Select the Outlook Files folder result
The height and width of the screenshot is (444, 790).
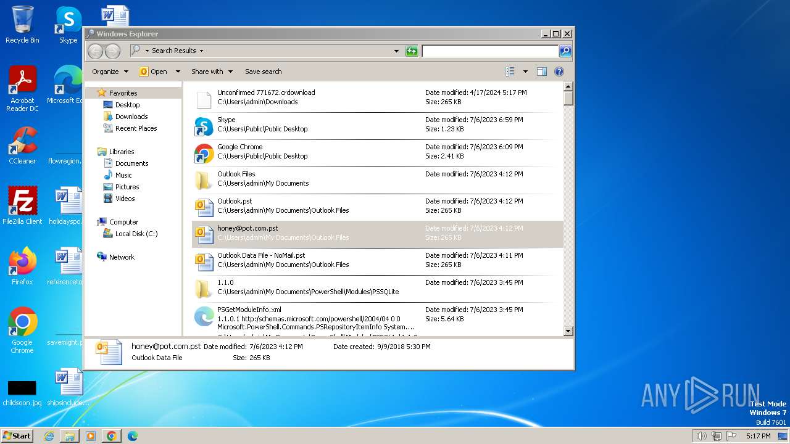click(x=204, y=181)
